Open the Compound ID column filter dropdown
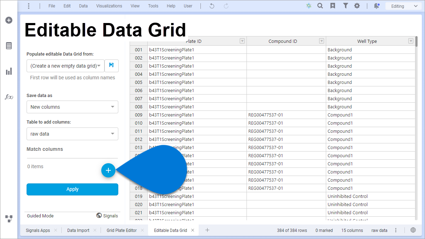Screen dimensions: 425x239 pos(322,41)
